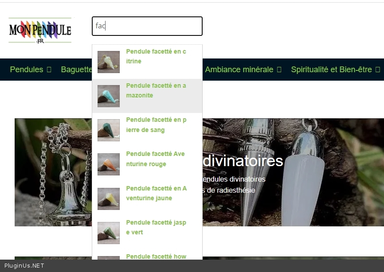384x272 pixels.
Task: Open suggestion 'Pendule facetté en citrine'
Action: [x=147, y=62]
